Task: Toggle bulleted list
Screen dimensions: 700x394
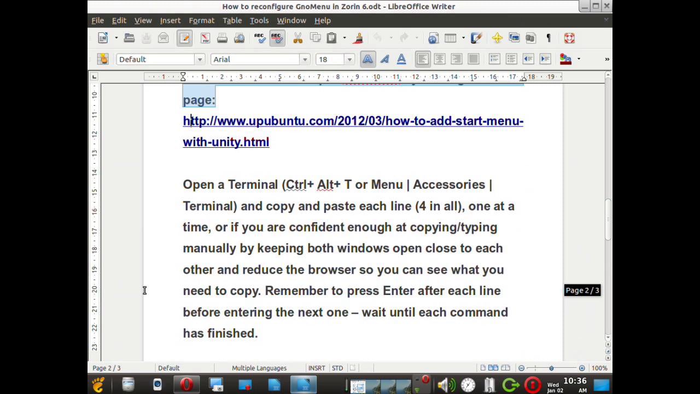Action: click(x=511, y=59)
